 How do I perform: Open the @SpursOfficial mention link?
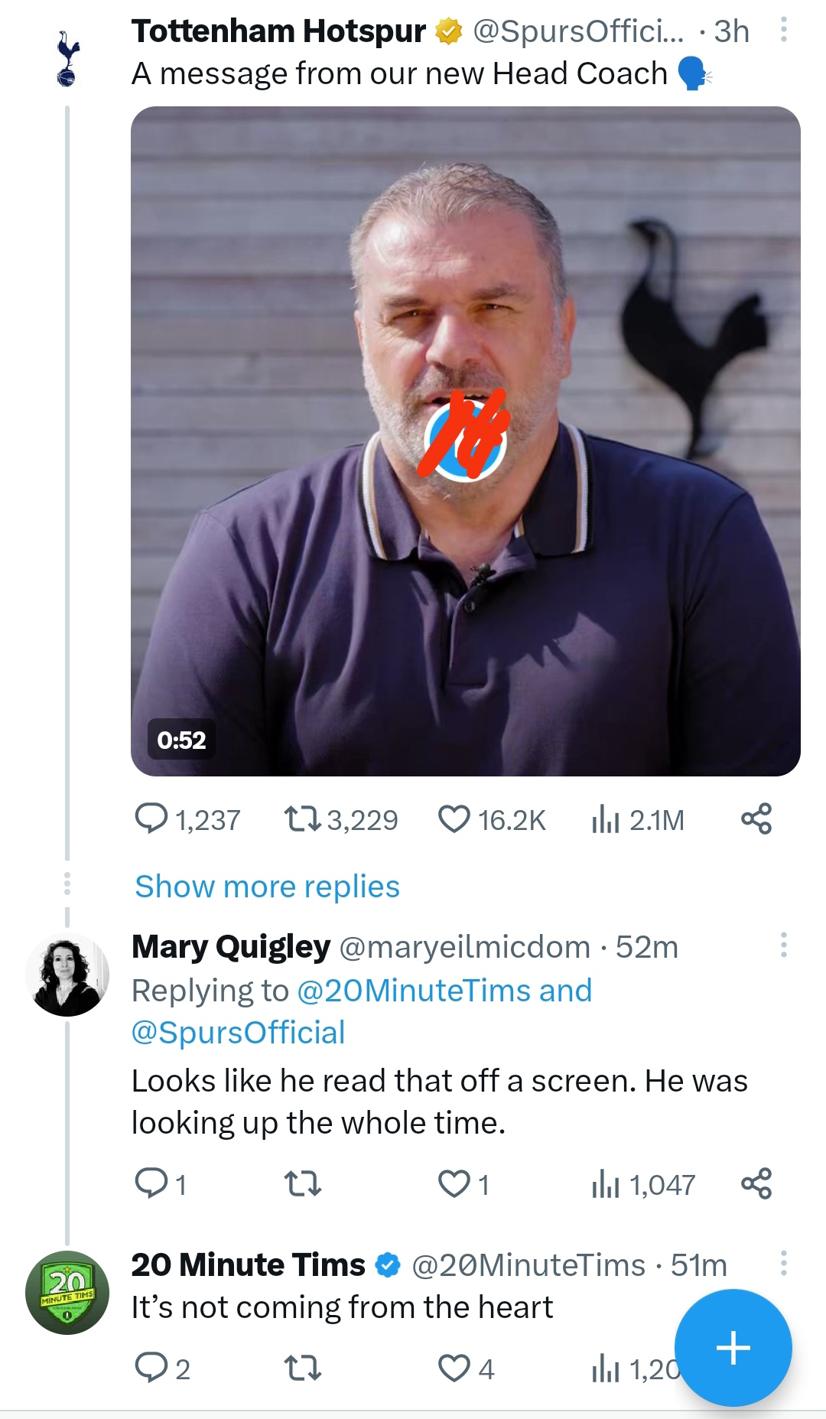238,1033
